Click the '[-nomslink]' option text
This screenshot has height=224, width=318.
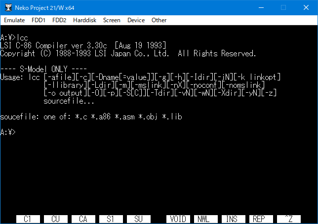click(243, 85)
